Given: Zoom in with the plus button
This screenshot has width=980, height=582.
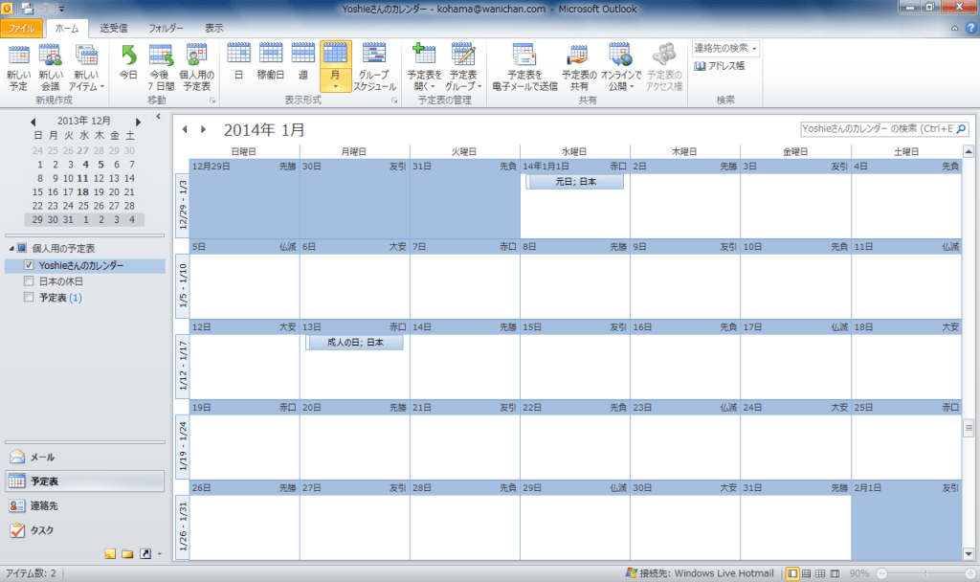Looking at the screenshot, I should (970, 573).
